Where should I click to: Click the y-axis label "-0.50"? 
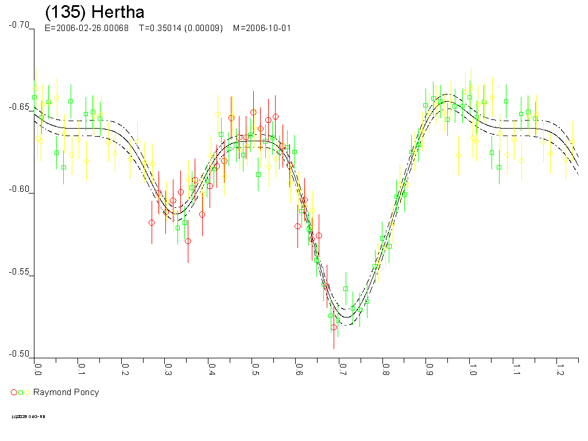pos(19,354)
